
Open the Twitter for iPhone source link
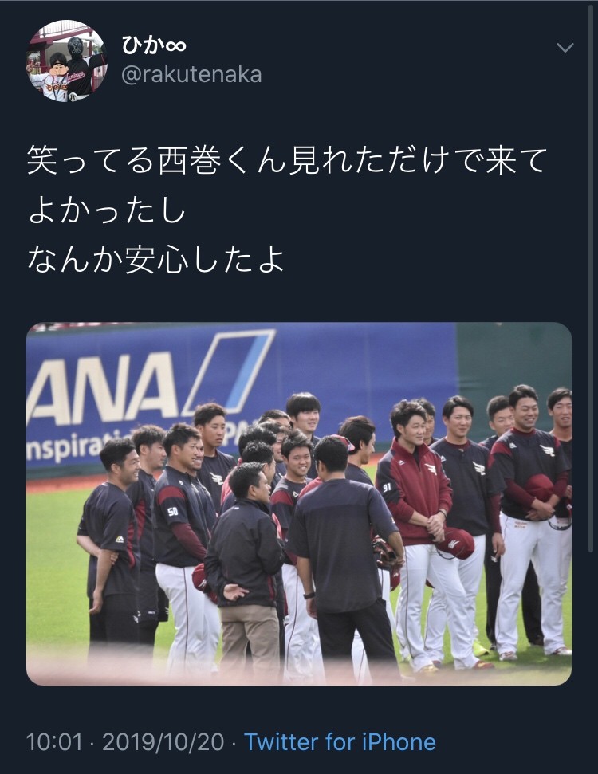pyautogui.click(x=340, y=742)
